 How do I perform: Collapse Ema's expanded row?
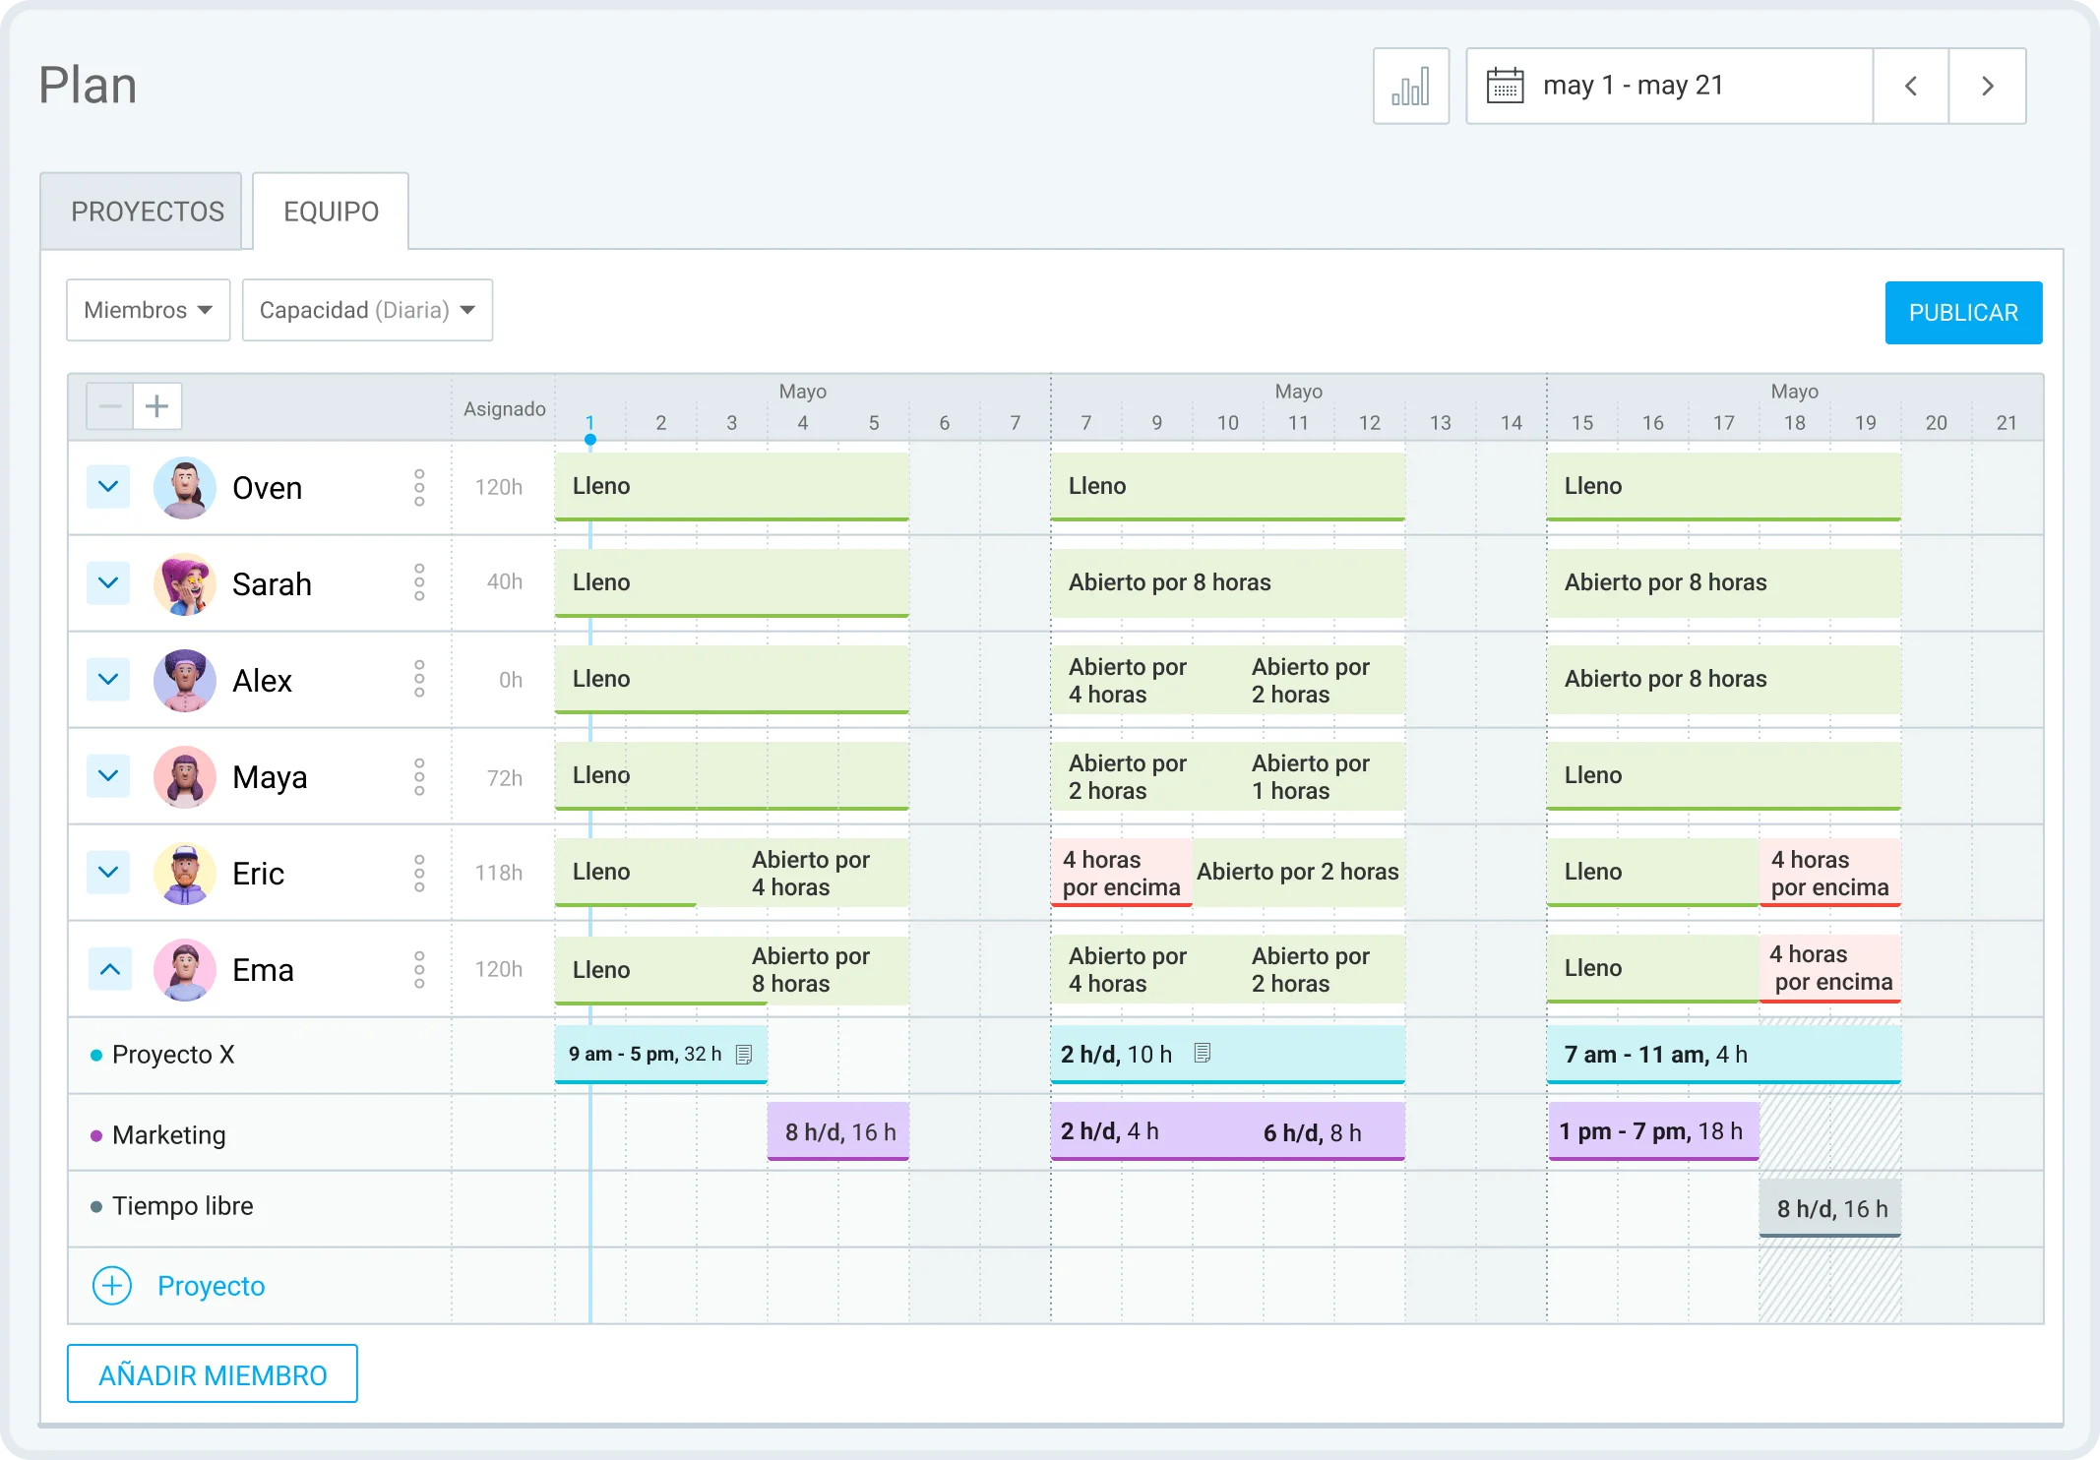[110, 969]
